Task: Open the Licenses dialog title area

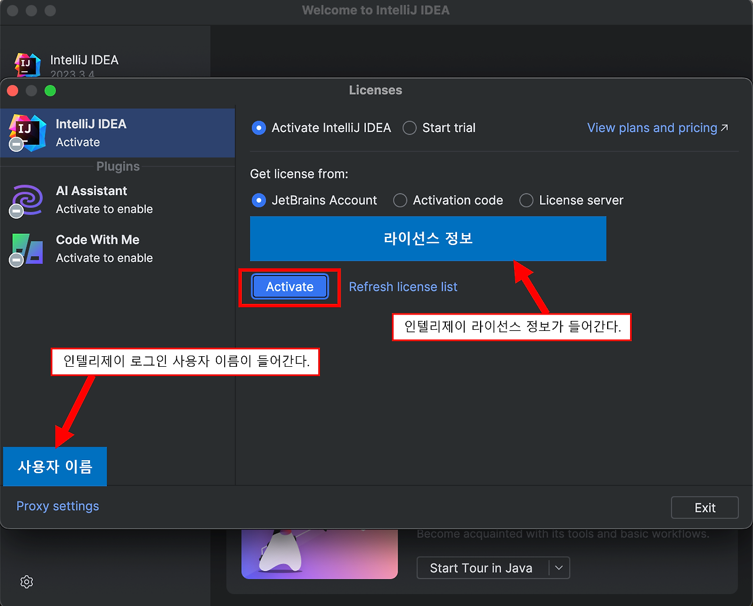Action: (x=375, y=90)
